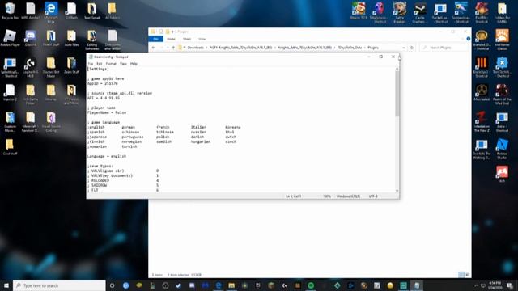The image size is (518, 291).
Task: Open the Minecraft Random desktop folder
Action: [31, 122]
